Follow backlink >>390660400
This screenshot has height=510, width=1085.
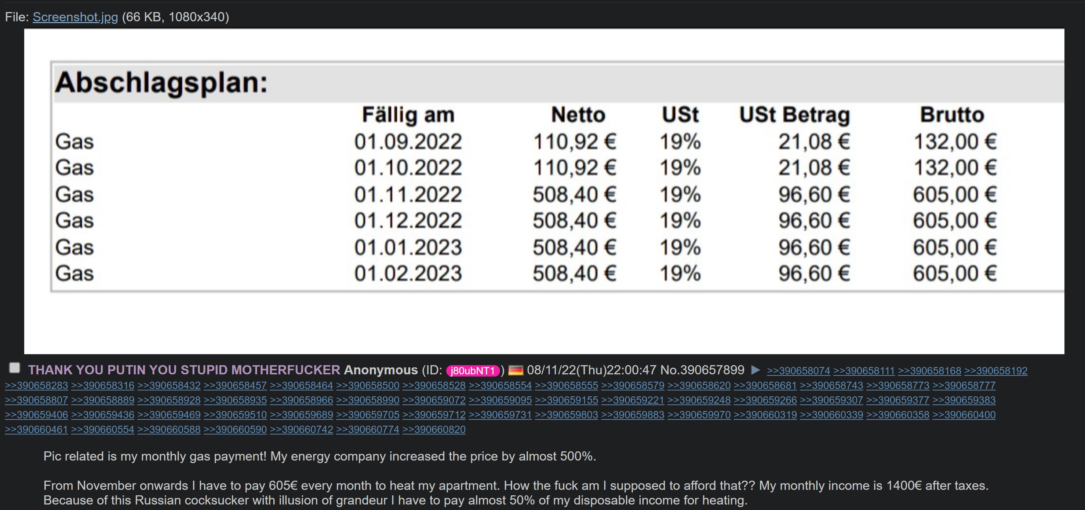(x=964, y=415)
